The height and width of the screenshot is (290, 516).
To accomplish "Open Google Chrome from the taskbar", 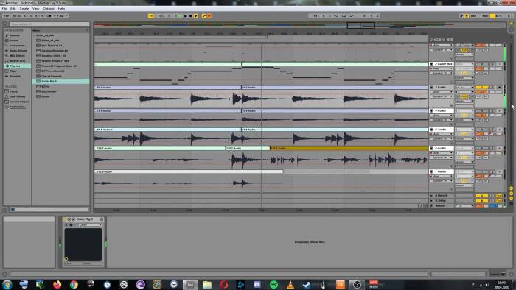I will [x=74, y=284].
